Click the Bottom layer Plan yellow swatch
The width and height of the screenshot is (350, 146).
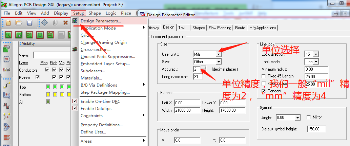(x=47, y=94)
